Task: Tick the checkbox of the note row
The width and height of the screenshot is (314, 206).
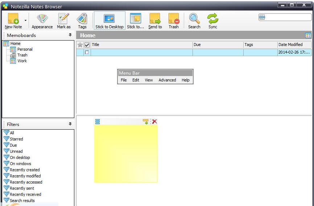Action: coord(87,52)
